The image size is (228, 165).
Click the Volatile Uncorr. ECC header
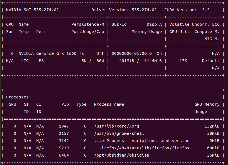tap(194, 24)
